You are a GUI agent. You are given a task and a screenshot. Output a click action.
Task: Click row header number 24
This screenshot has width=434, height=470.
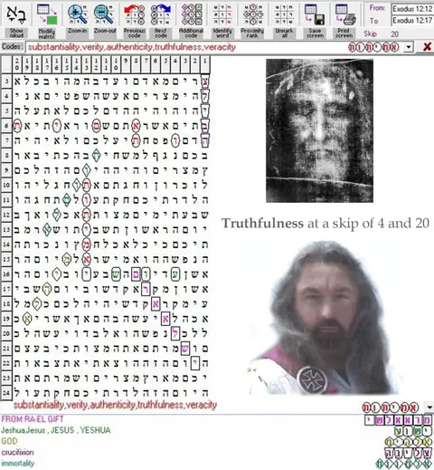point(6,393)
